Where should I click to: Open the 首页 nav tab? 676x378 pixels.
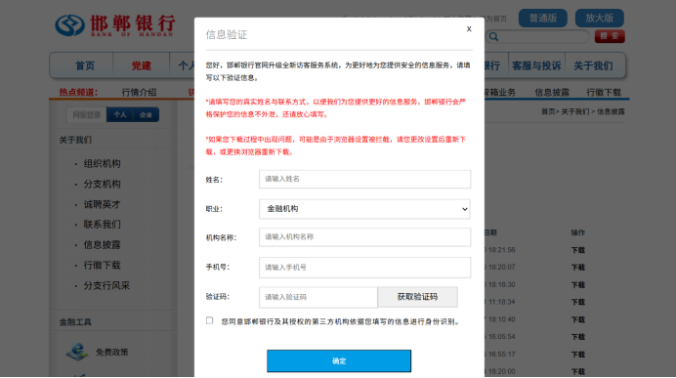pos(84,66)
